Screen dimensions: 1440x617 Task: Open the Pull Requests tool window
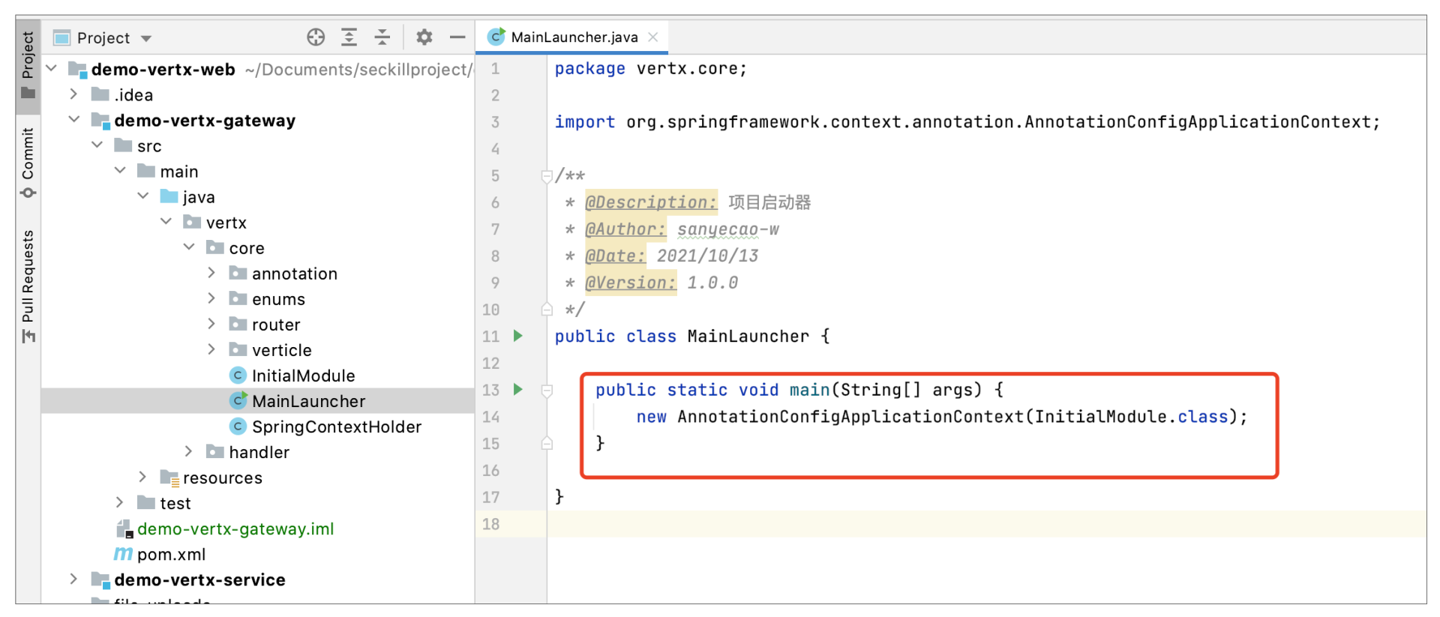point(28,285)
